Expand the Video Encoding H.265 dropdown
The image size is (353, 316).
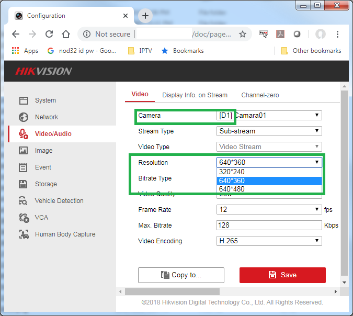tap(269, 241)
